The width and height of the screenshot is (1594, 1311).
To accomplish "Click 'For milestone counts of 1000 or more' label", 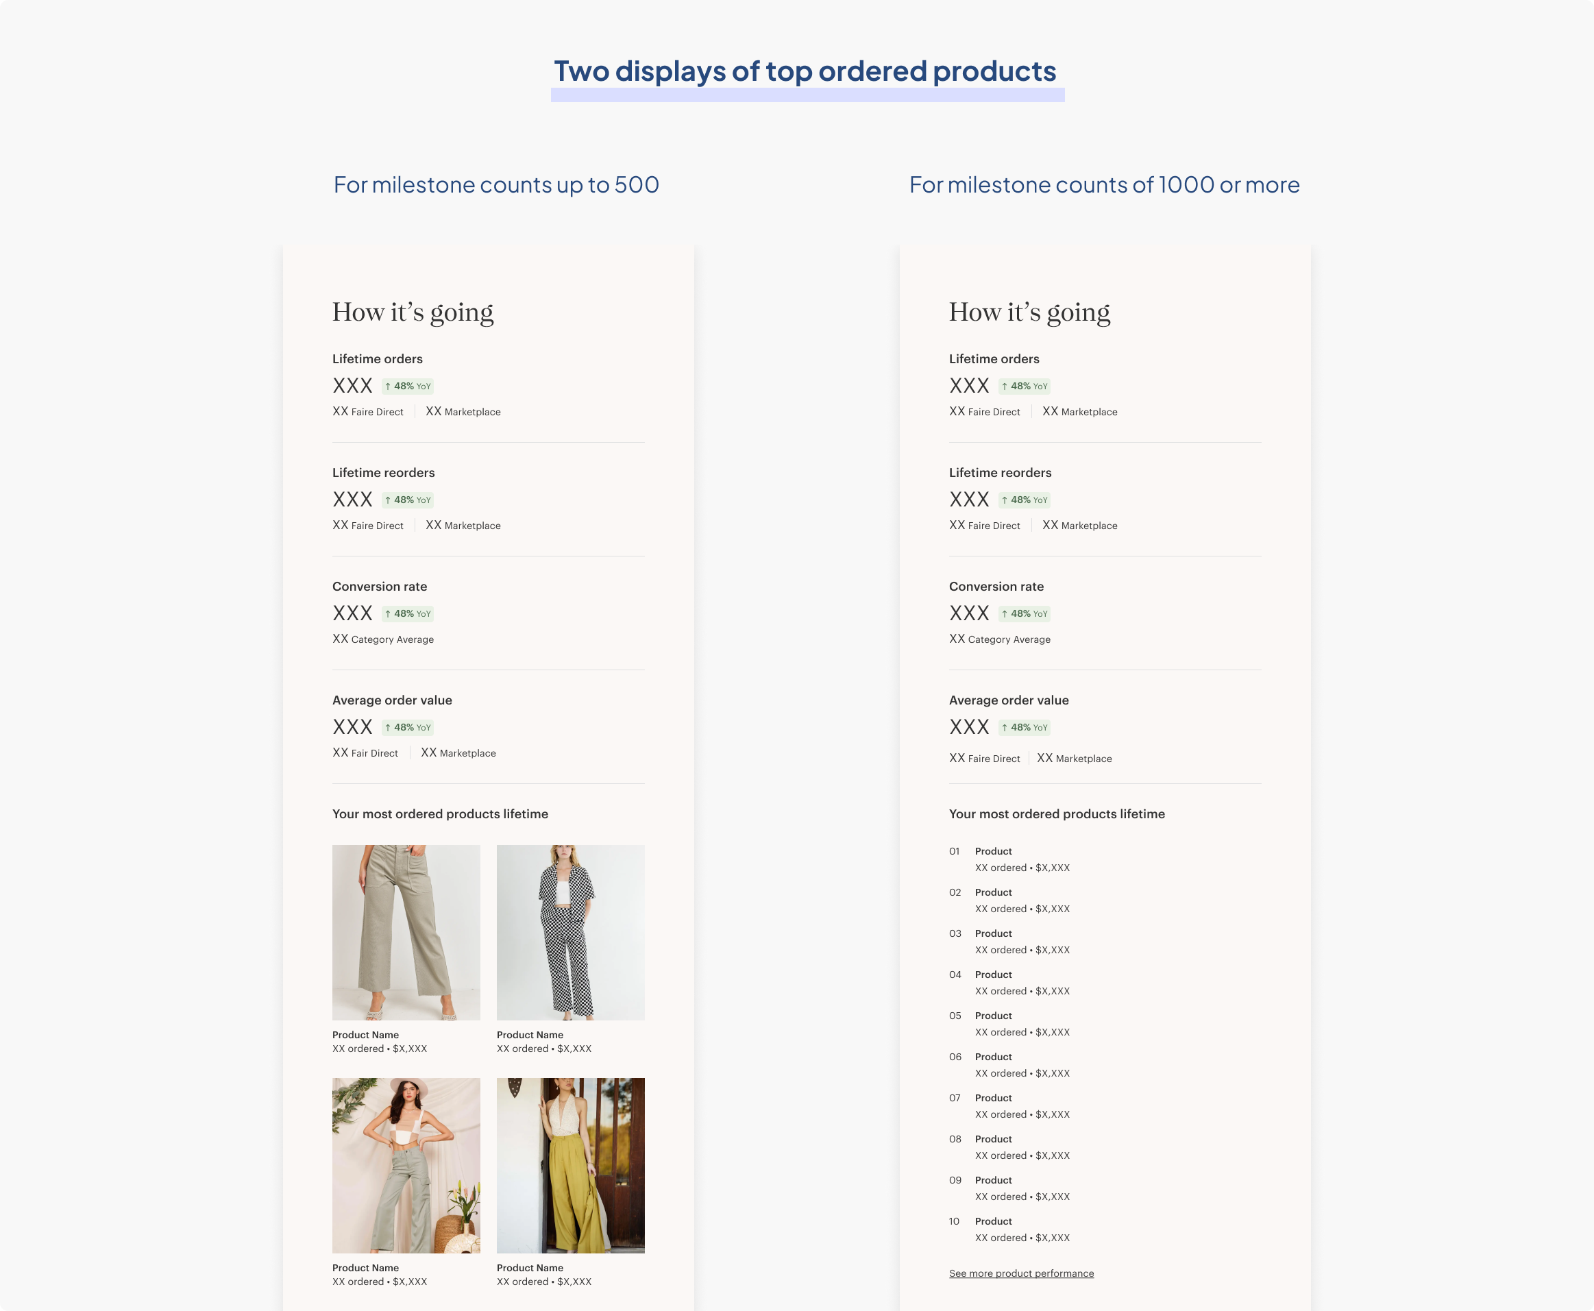I will tap(1104, 185).
